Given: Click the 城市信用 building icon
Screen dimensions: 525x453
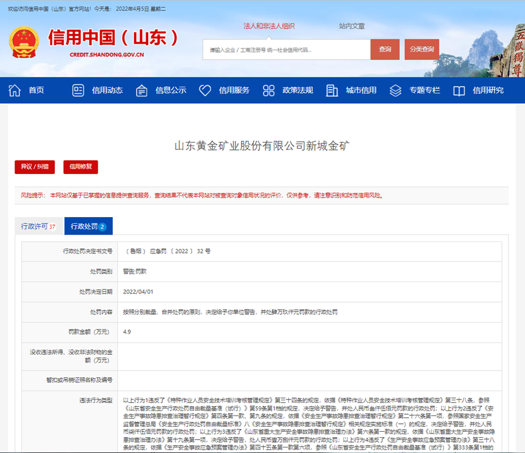Looking at the screenshot, I should point(331,90).
